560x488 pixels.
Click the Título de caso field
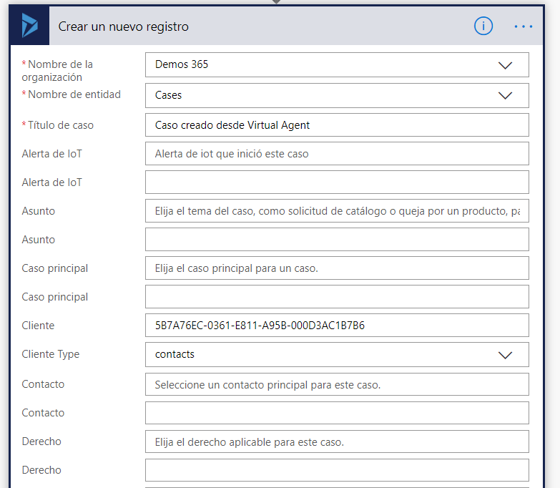[x=336, y=125]
